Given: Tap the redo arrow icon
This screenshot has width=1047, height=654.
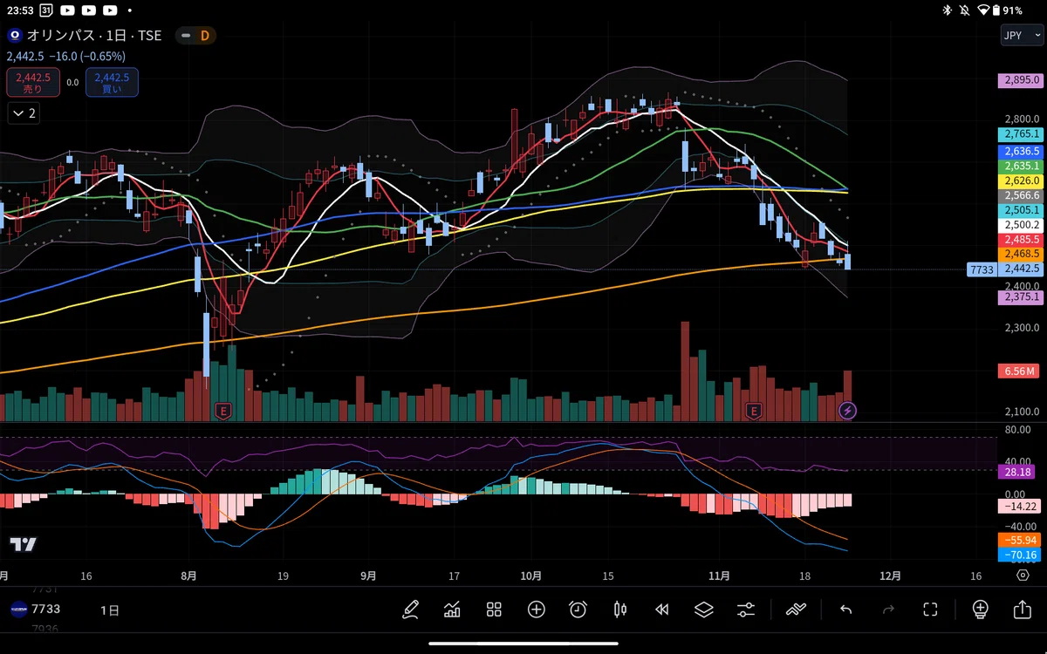Looking at the screenshot, I should (x=888, y=610).
